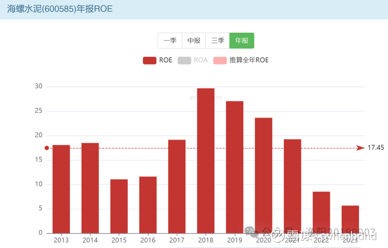Toggle the grey ROA legend swatch

(184, 60)
